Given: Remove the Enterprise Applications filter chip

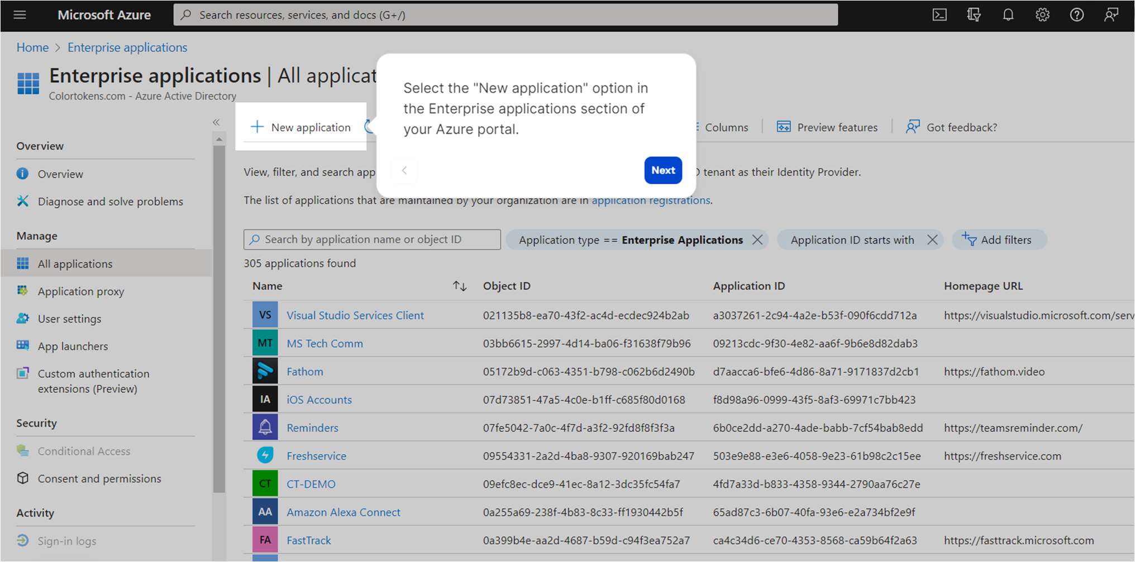Looking at the screenshot, I should 758,239.
